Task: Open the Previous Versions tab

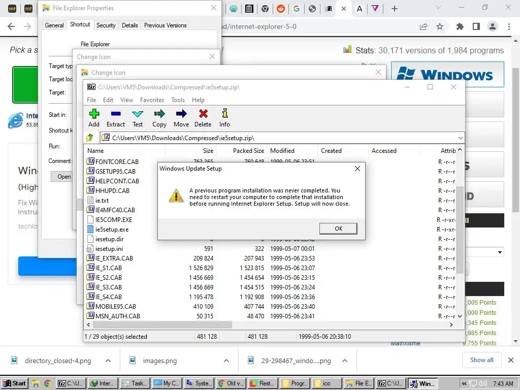Action: click(x=165, y=25)
